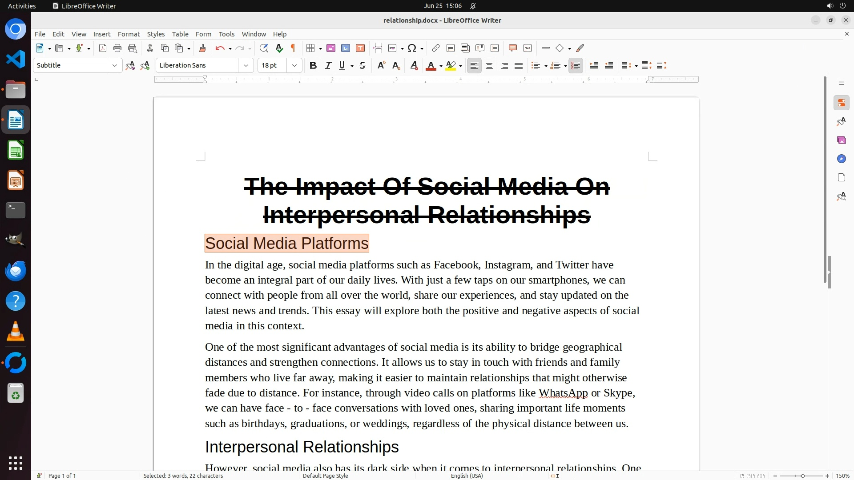Click Default Page Style in status bar
The width and height of the screenshot is (854, 480).
pos(325,476)
